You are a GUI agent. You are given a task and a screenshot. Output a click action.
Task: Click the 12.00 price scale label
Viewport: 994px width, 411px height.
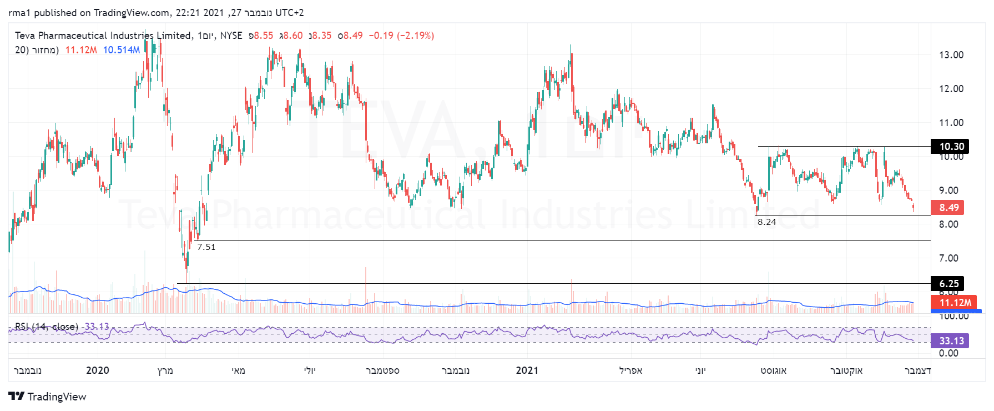point(951,89)
